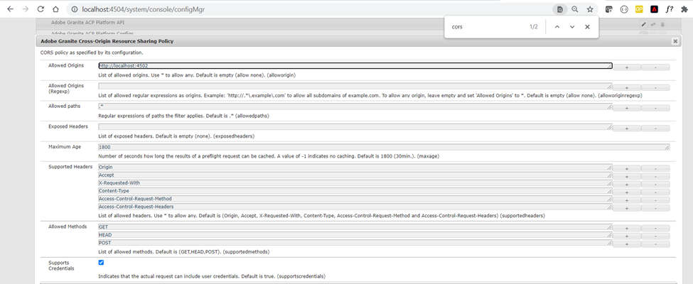
Task: Click the 'Adobe Granite ACP Platform API' row
Action: coord(357,22)
